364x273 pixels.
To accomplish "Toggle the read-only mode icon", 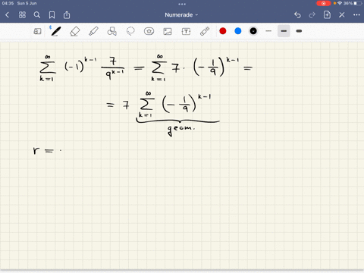I will (37, 31).
